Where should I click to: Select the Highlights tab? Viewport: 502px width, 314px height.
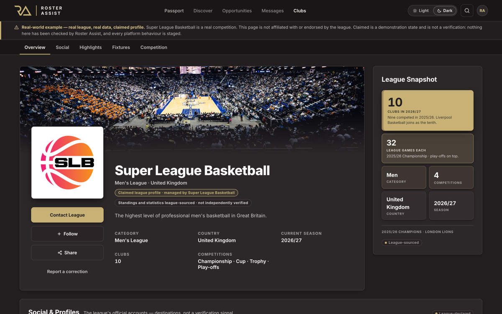pos(91,47)
